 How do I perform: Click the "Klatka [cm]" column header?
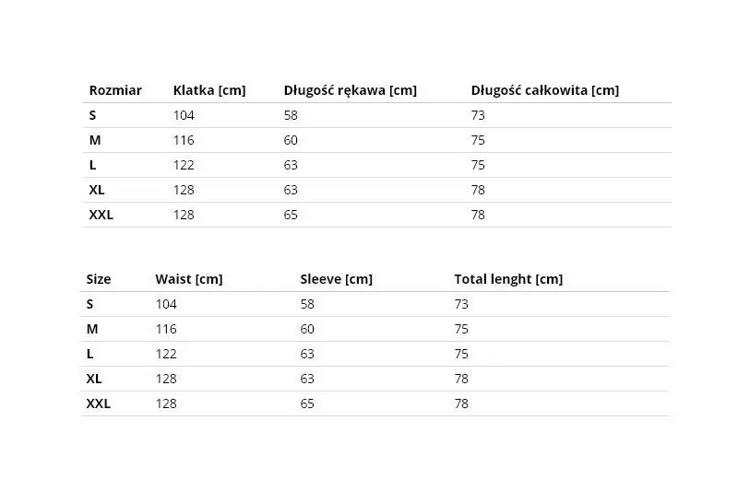coord(209,90)
